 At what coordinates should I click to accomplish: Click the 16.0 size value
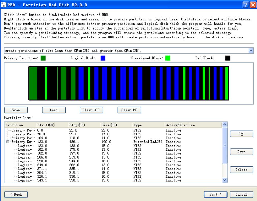coord(105,161)
